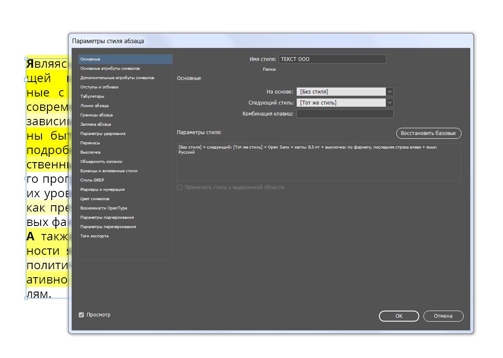Select the Основные category

[125, 59]
